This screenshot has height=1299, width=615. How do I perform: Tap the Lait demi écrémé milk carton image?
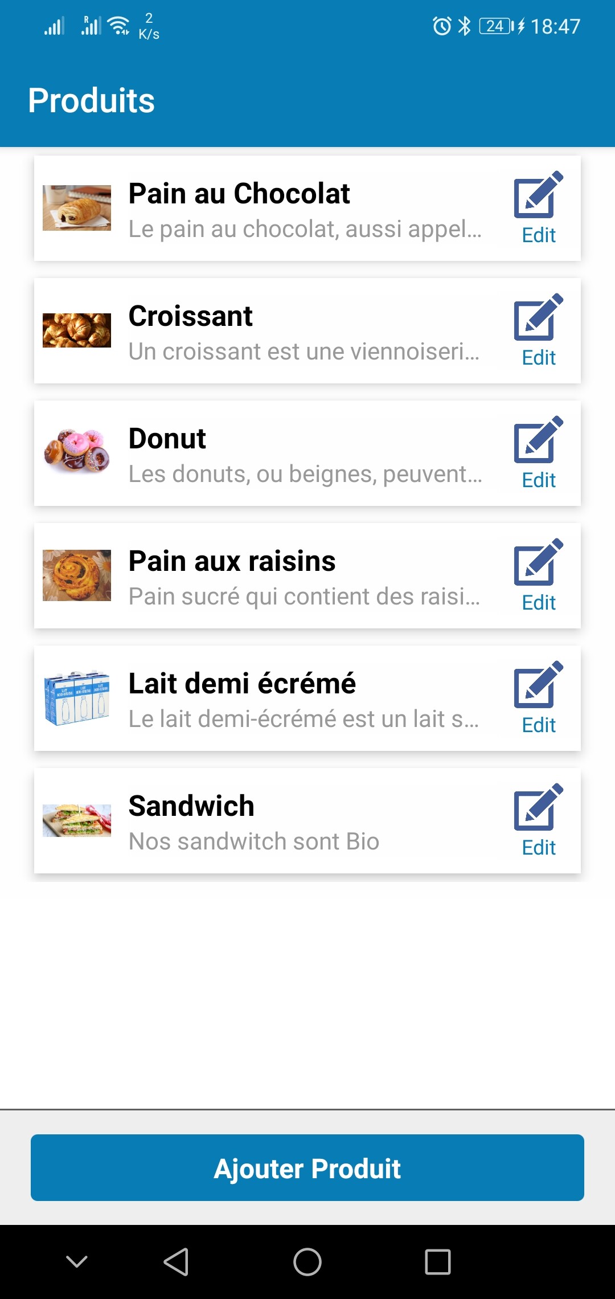77,698
